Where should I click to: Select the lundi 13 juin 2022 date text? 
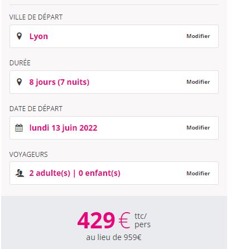[63, 128]
